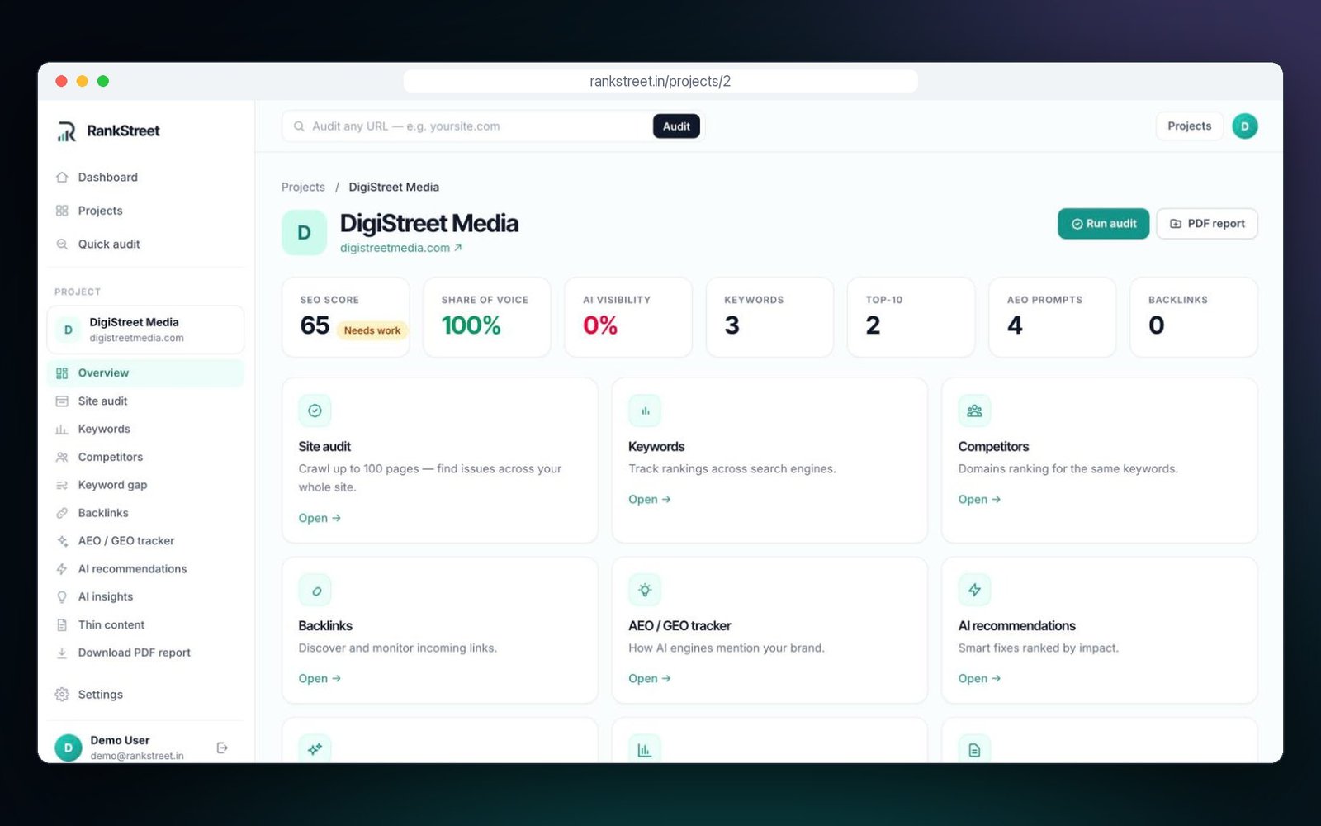Open Keyword gap in sidebar
This screenshot has width=1321, height=826.
point(145,485)
